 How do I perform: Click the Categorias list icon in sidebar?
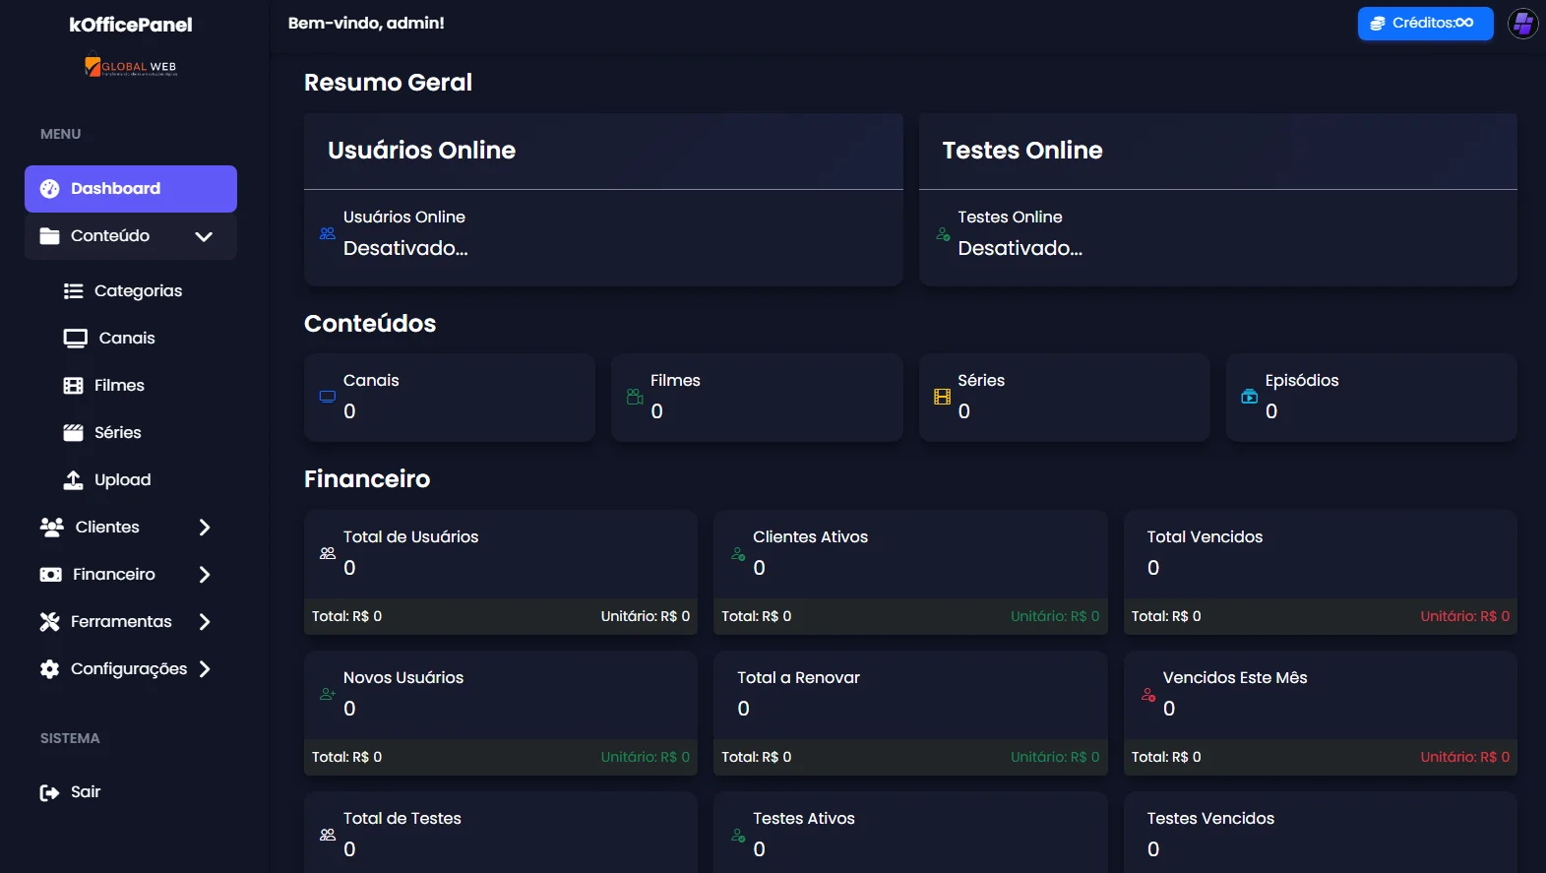(x=73, y=291)
